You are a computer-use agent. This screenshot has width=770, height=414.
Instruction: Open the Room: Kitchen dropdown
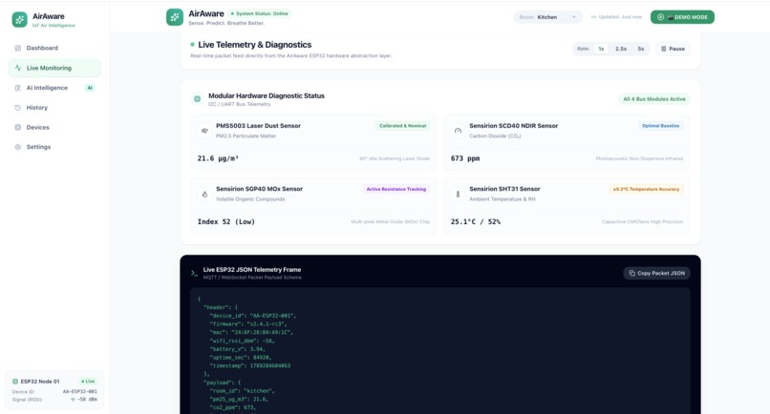click(x=548, y=17)
